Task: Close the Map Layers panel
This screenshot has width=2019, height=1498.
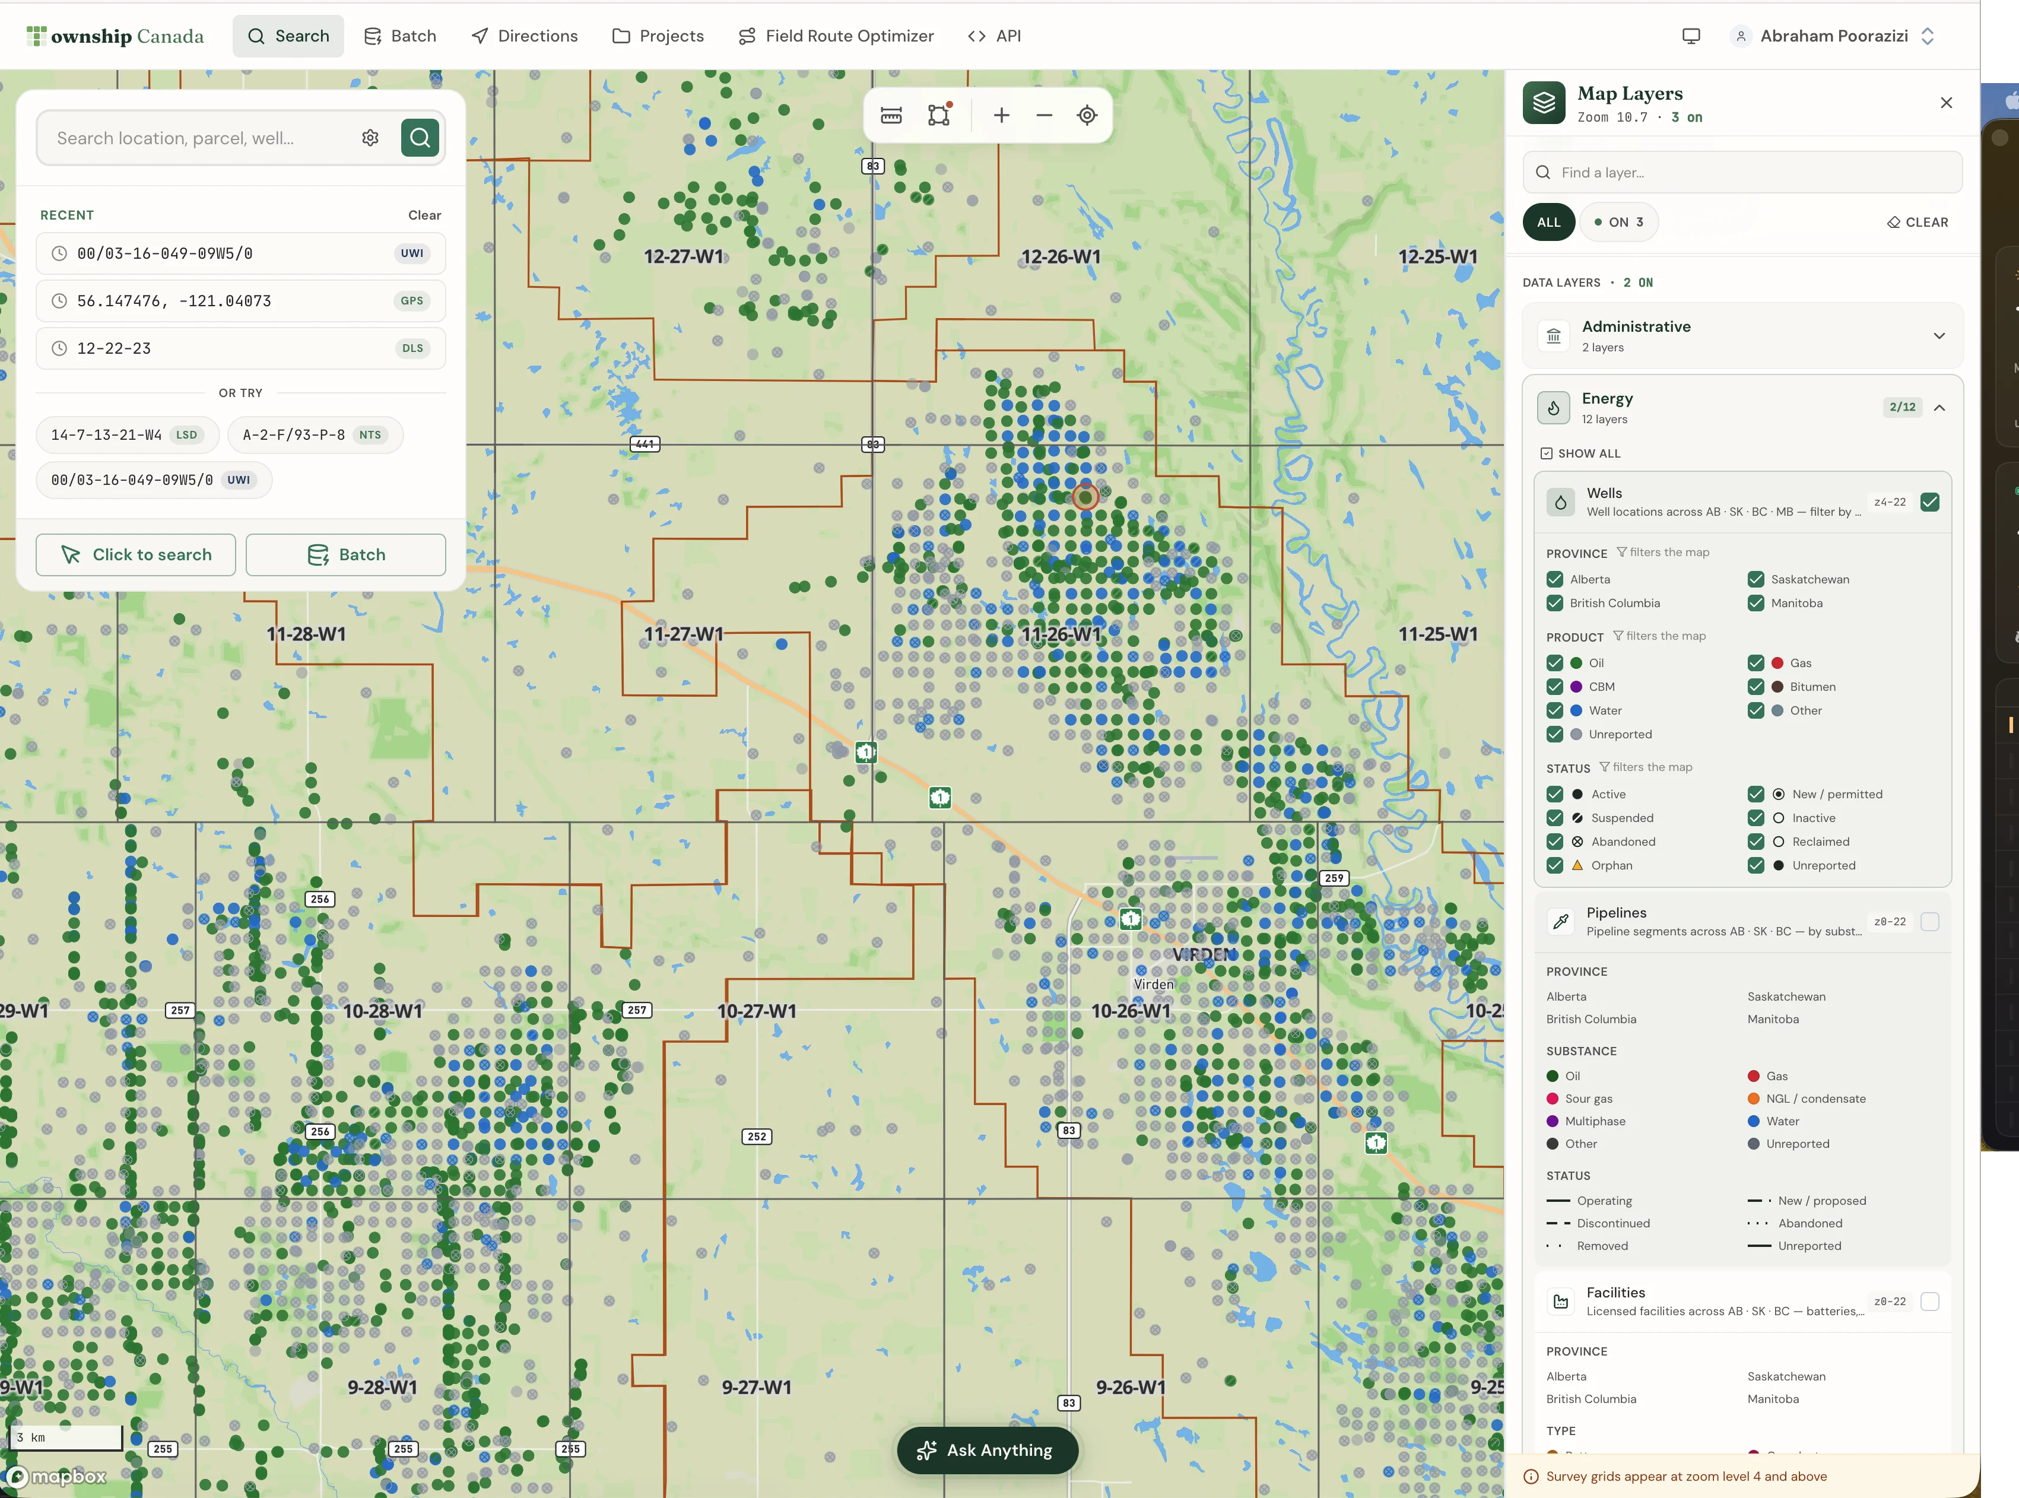Action: coord(1945,103)
